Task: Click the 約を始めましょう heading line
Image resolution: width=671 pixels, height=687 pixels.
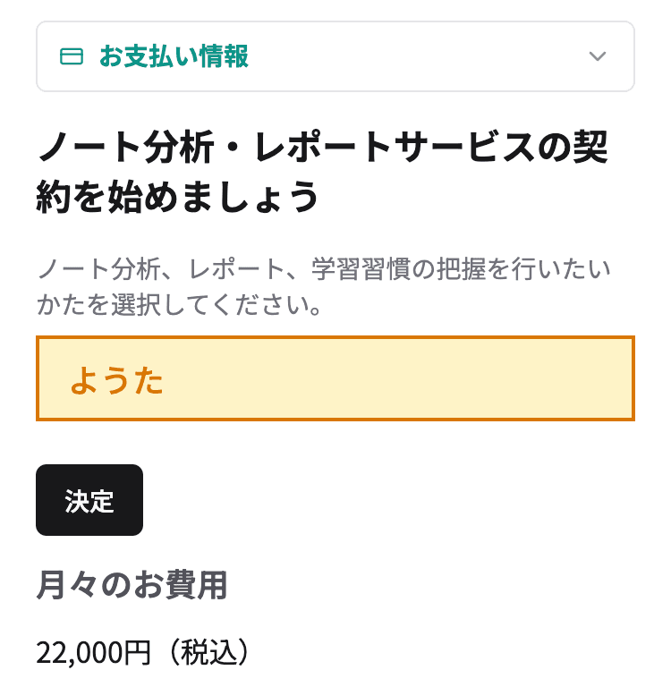Action: pos(177,197)
